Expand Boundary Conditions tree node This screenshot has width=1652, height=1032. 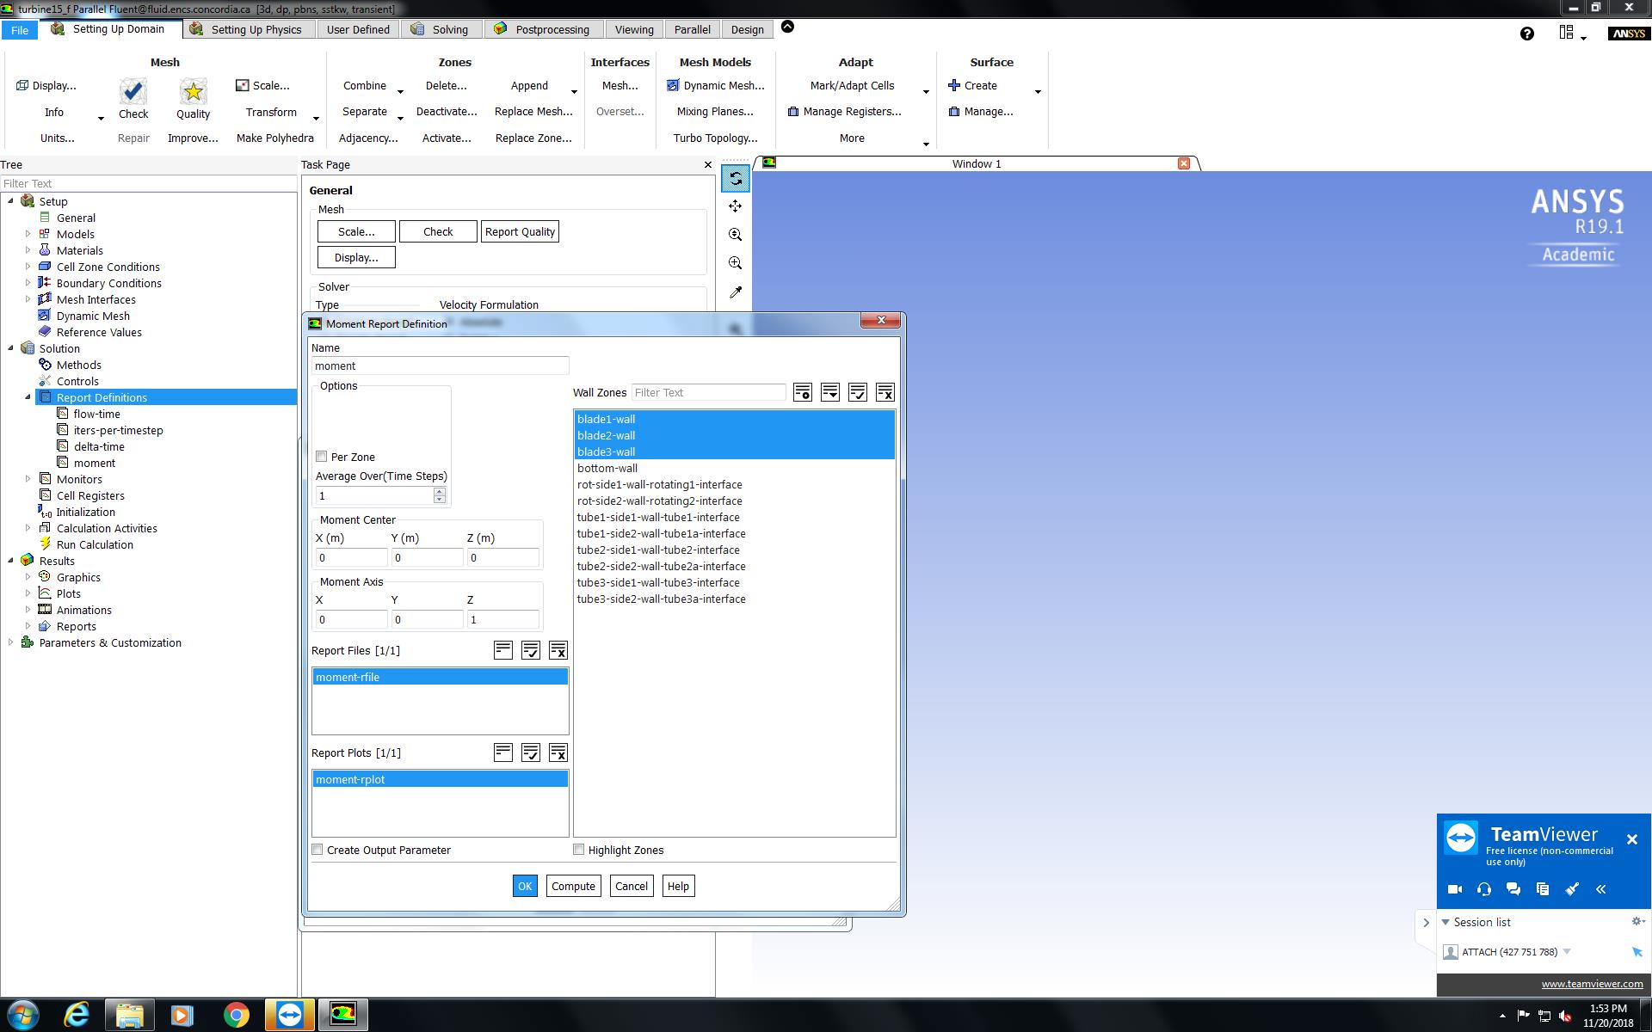28,283
